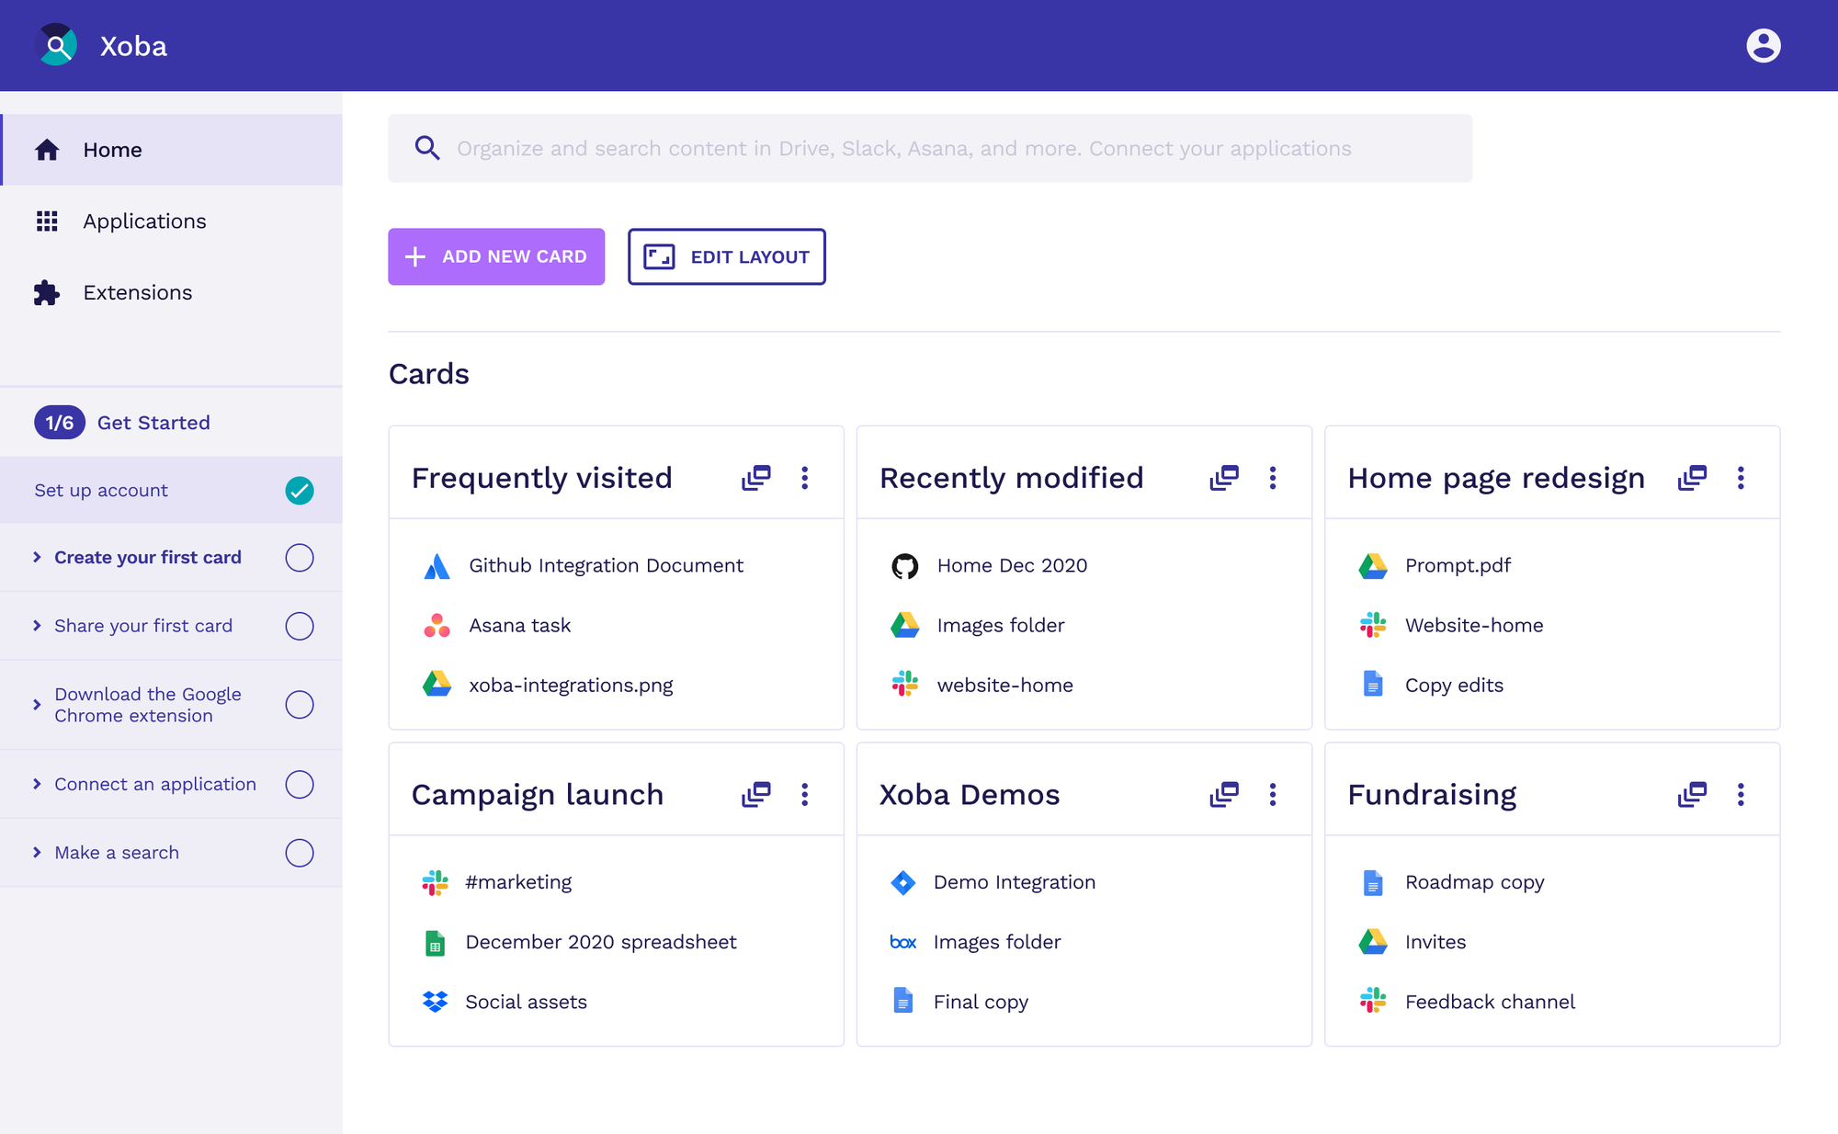The image size is (1838, 1134).
Task: Focus the content search input field
Action: pos(930,148)
